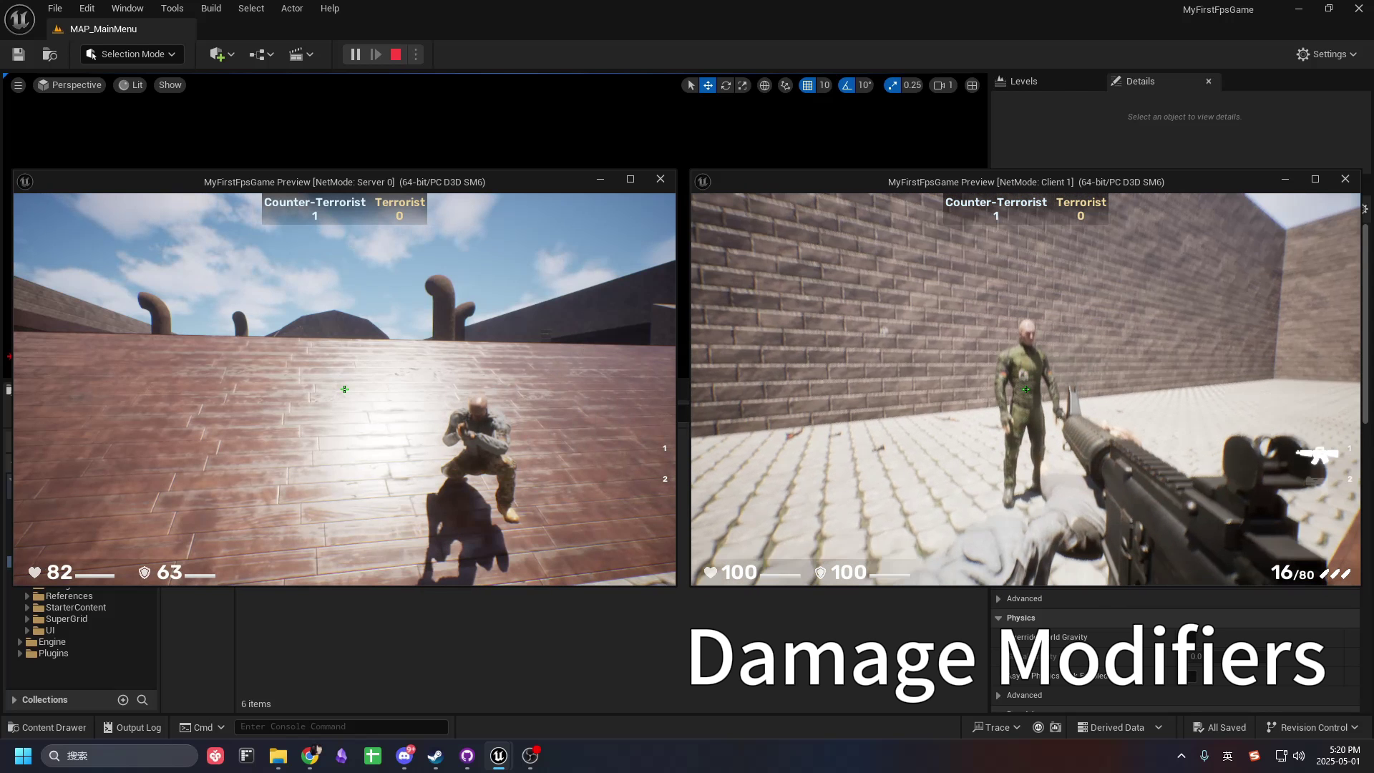Open the Content Drawer
This screenshot has height=773, width=1374.
coord(47,727)
